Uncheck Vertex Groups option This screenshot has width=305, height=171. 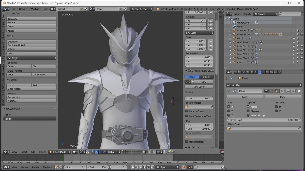coord(248,115)
